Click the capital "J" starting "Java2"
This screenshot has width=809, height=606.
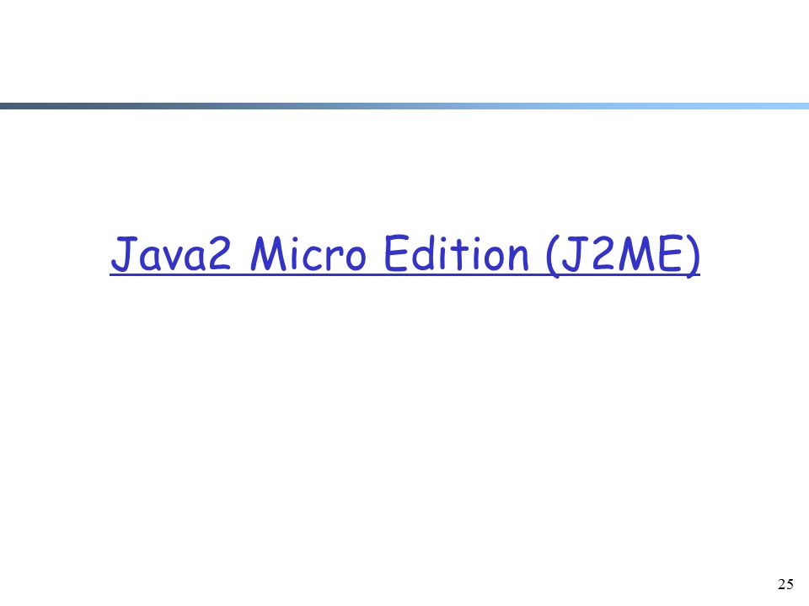click(124, 254)
